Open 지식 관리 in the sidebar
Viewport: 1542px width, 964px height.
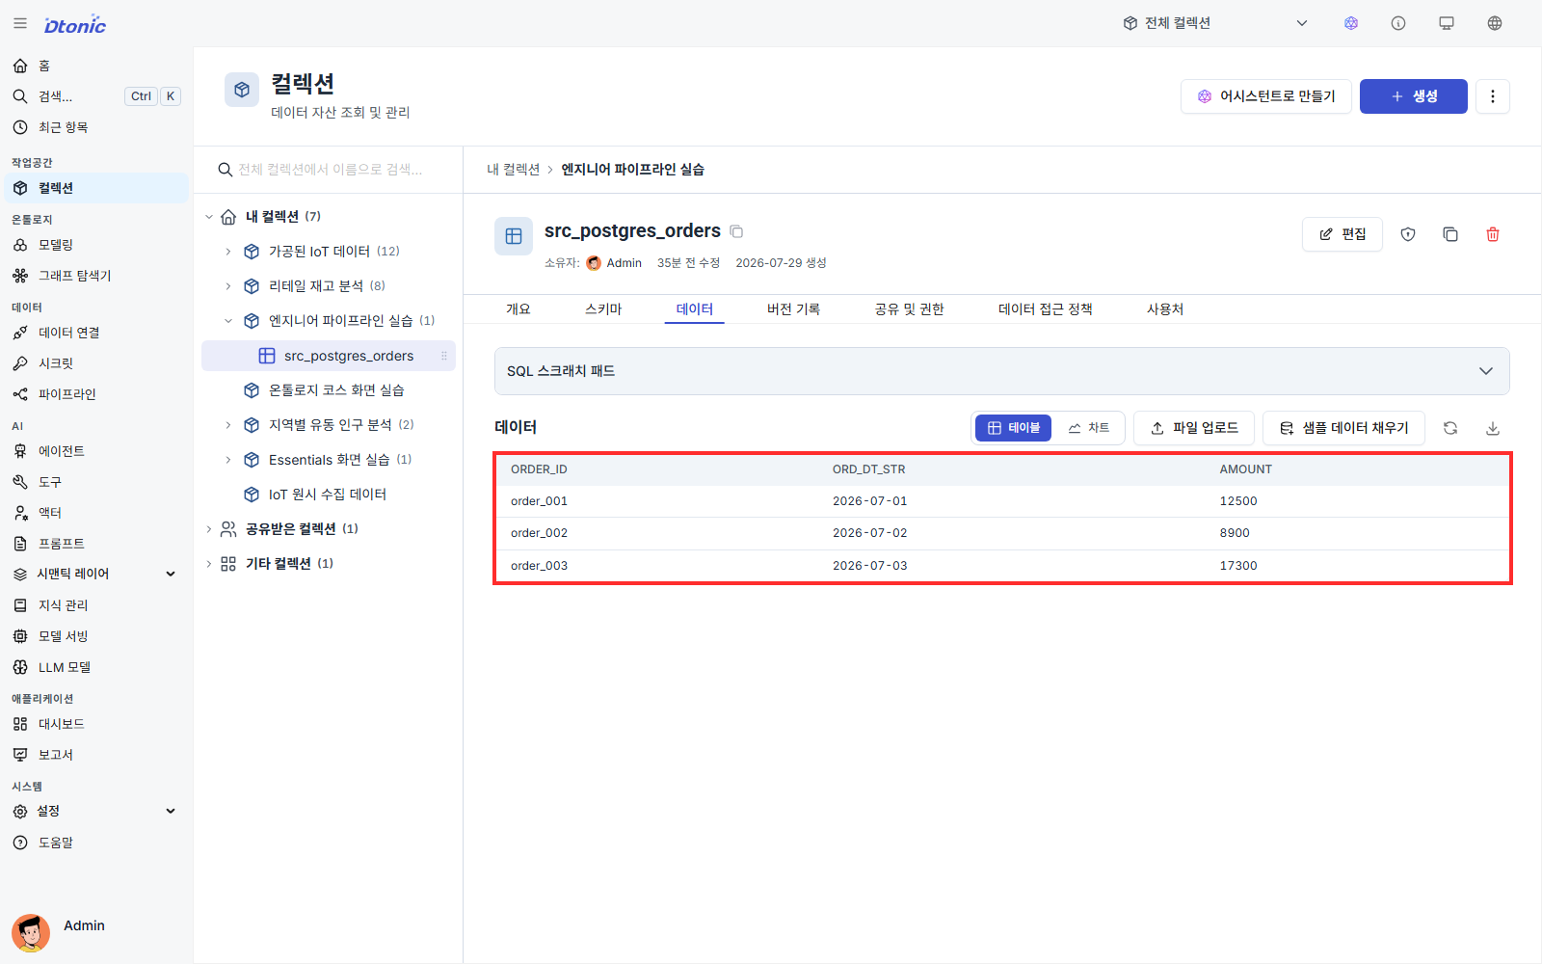pyautogui.click(x=96, y=605)
